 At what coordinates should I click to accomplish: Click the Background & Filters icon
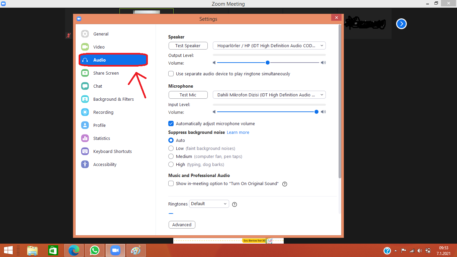click(x=85, y=99)
